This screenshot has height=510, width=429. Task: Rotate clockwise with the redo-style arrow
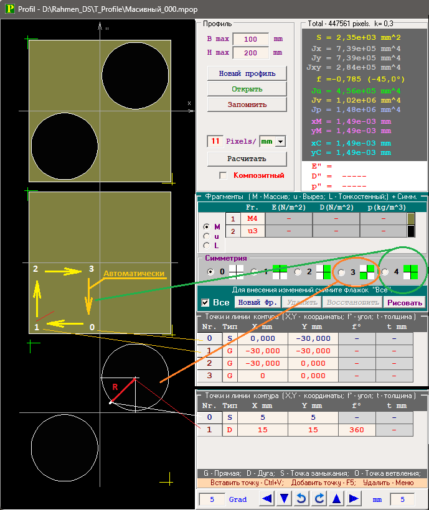tap(319, 499)
